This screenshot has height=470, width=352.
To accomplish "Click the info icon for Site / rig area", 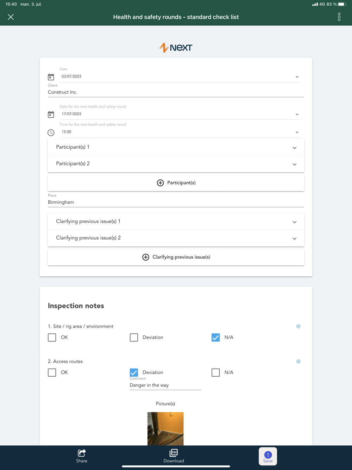I will point(298,326).
